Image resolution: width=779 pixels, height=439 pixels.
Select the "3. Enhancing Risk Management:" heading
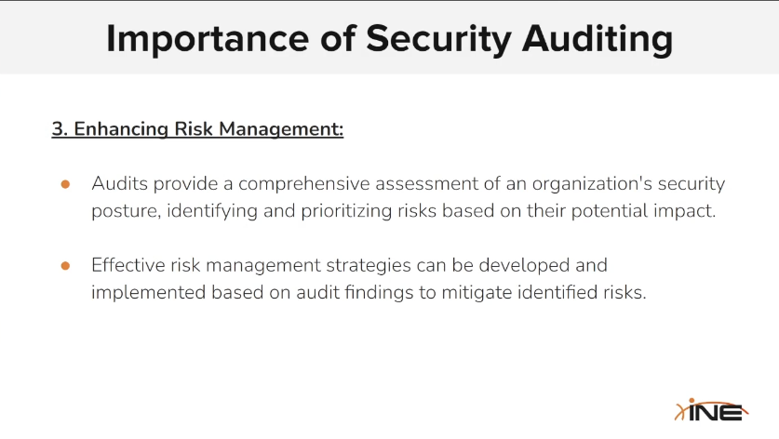197,129
